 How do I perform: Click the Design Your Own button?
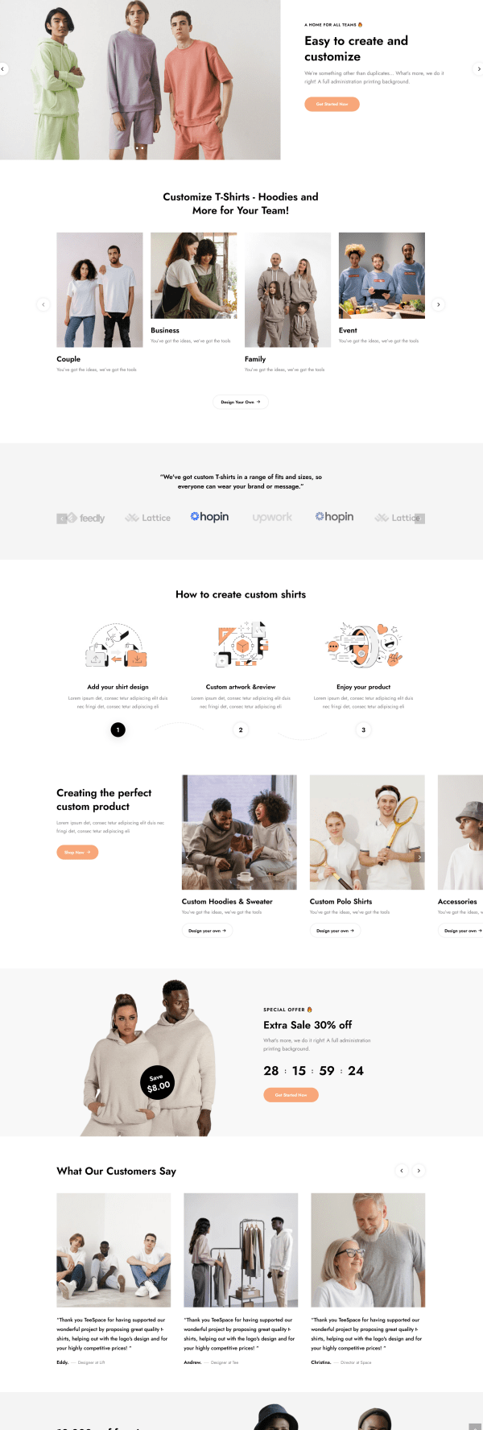coord(241,402)
